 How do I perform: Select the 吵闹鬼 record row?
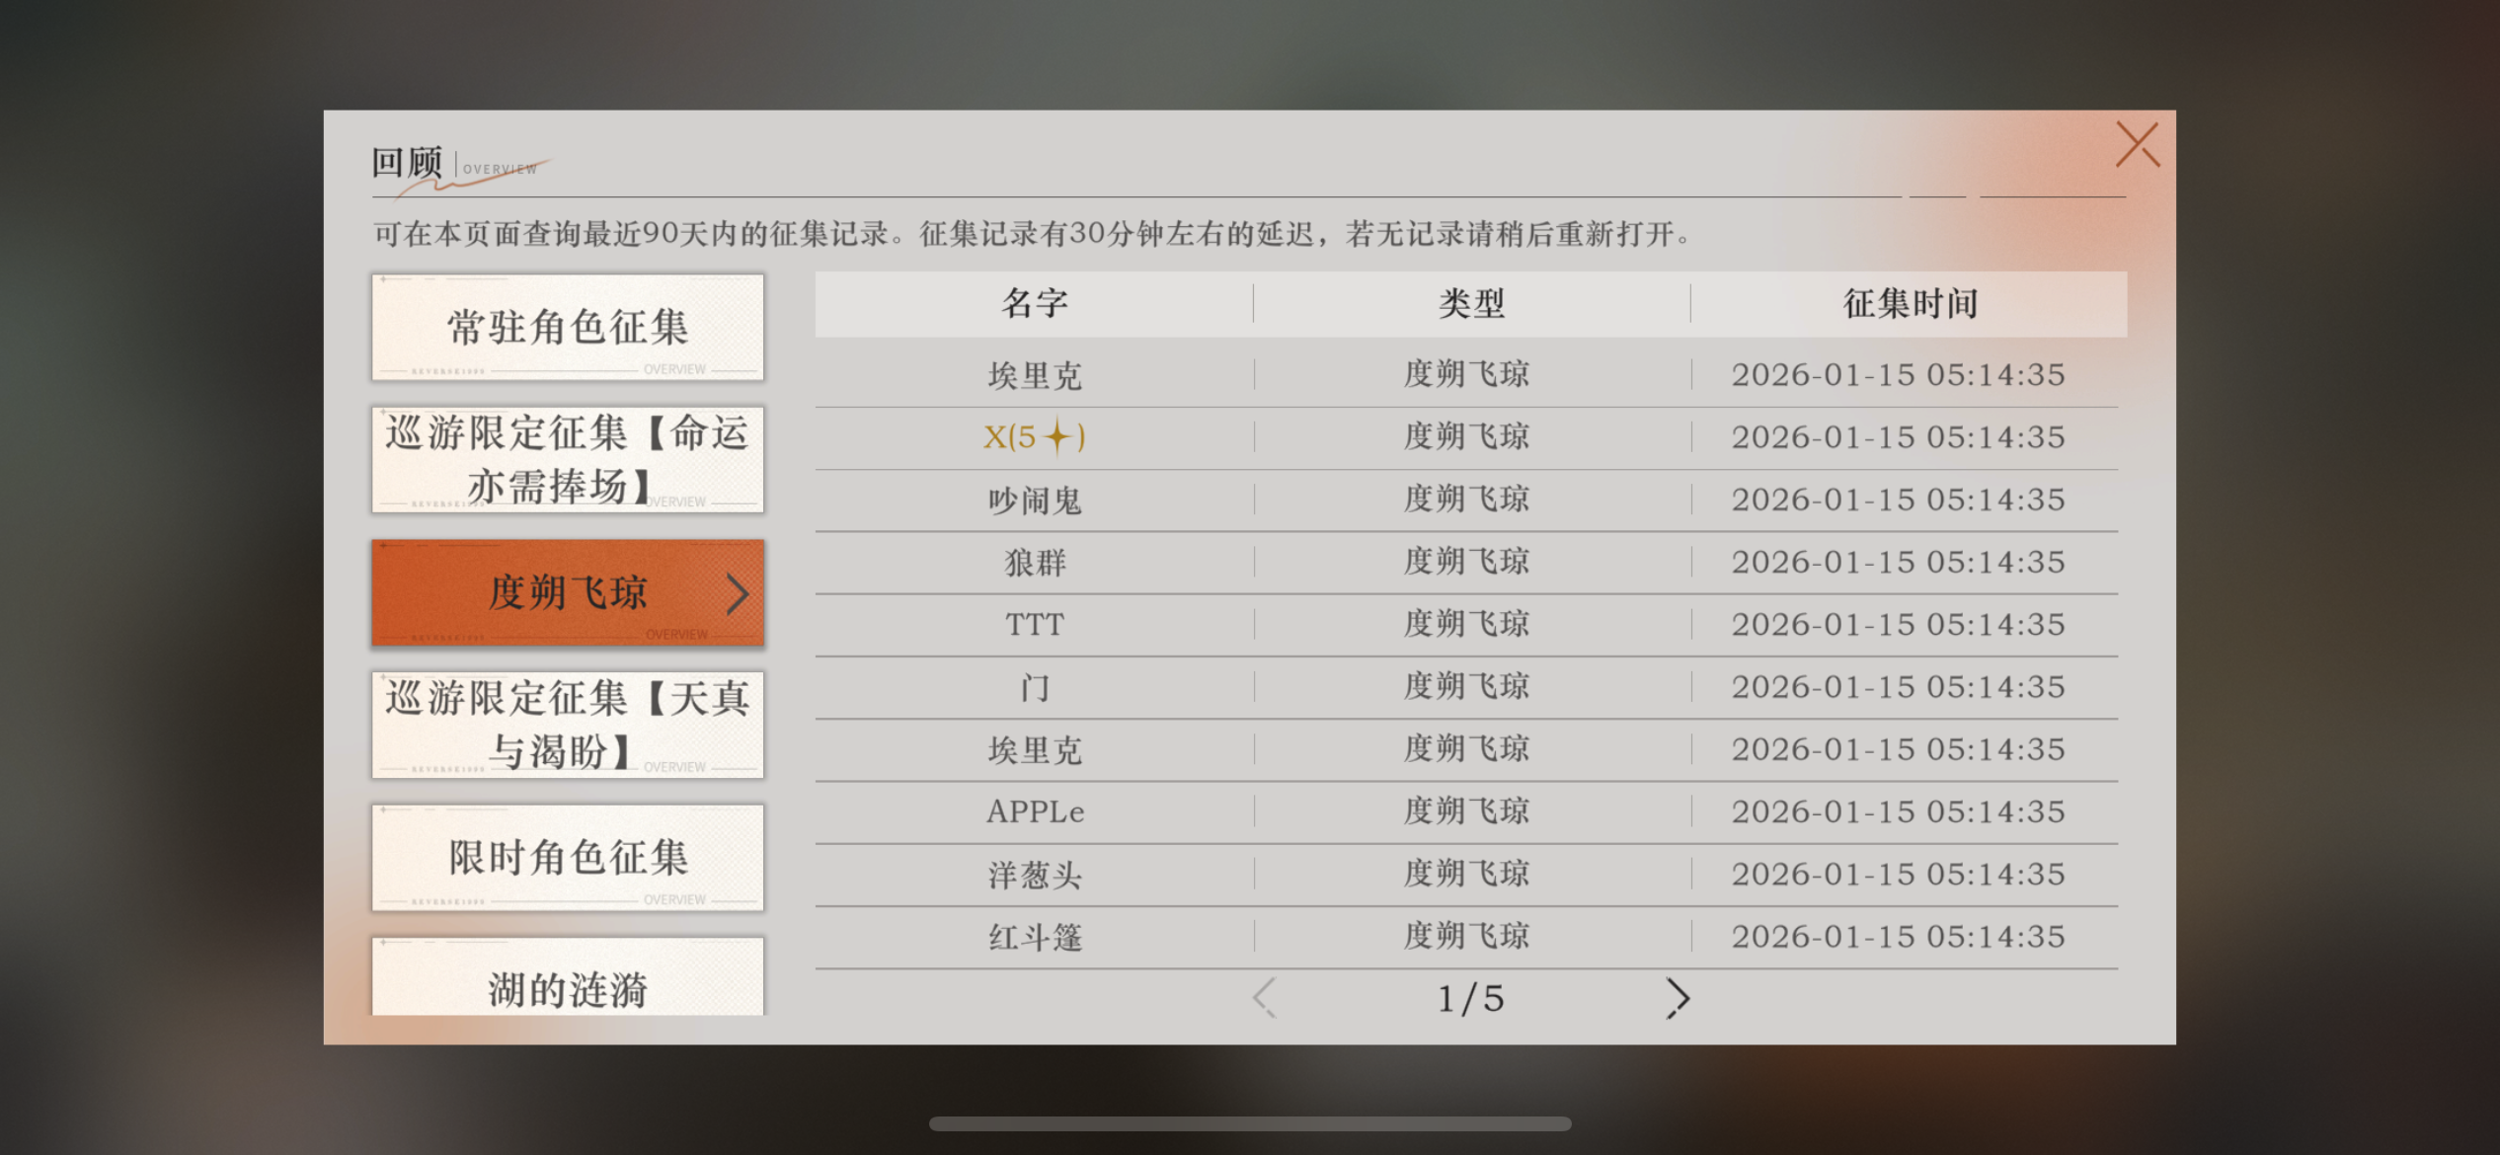pyautogui.click(x=1034, y=500)
